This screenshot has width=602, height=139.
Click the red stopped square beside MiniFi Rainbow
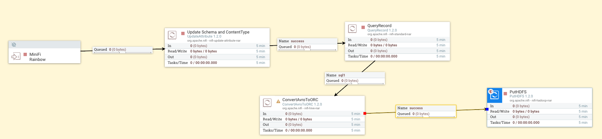coord(25,54)
